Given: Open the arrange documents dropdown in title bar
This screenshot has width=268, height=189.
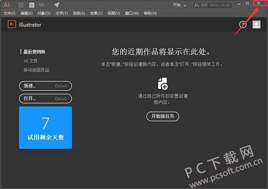Looking at the screenshot, I should (44, 5).
